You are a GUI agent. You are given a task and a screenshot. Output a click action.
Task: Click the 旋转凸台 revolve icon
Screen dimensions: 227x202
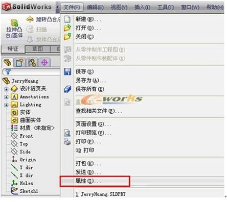click(30, 19)
